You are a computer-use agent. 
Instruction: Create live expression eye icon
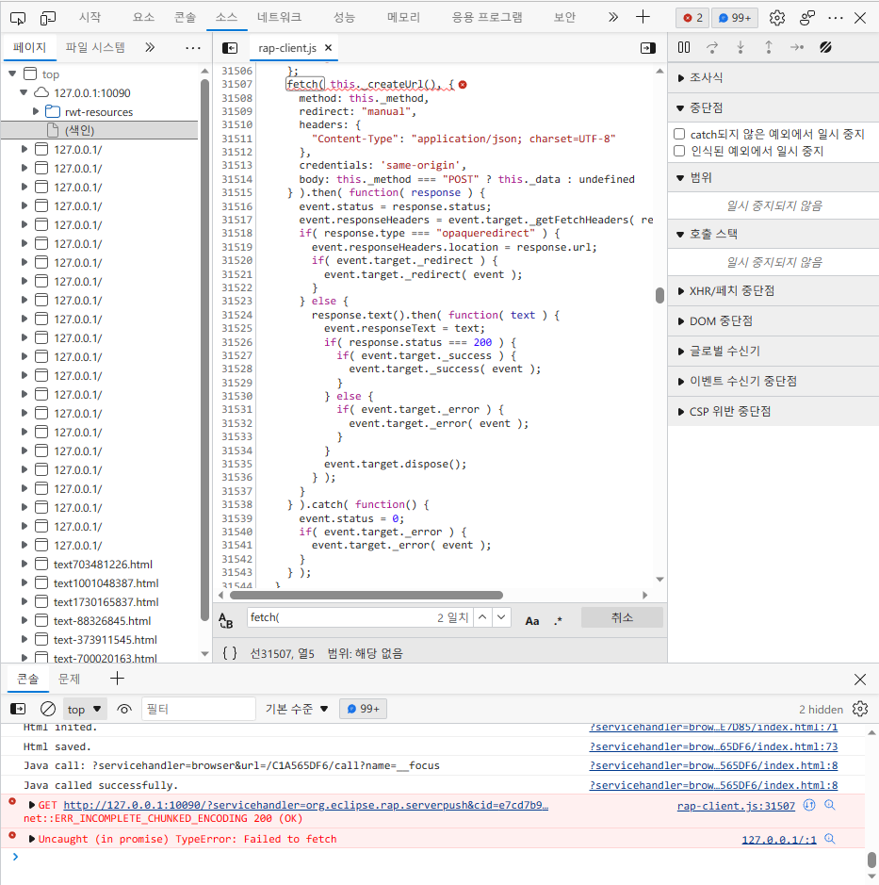124,709
